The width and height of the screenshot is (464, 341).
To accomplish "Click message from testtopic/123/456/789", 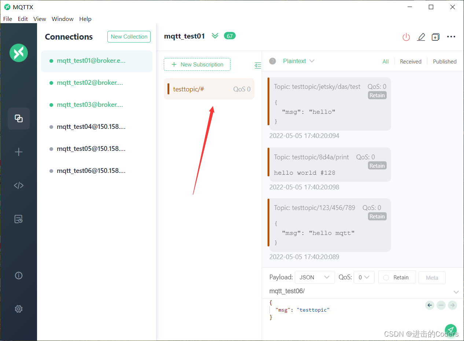I will (330, 225).
